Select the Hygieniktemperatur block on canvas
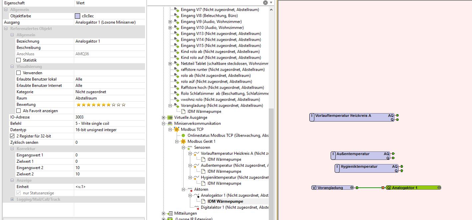The width and height of the screenshot is (472, 220). coord(367,168)
